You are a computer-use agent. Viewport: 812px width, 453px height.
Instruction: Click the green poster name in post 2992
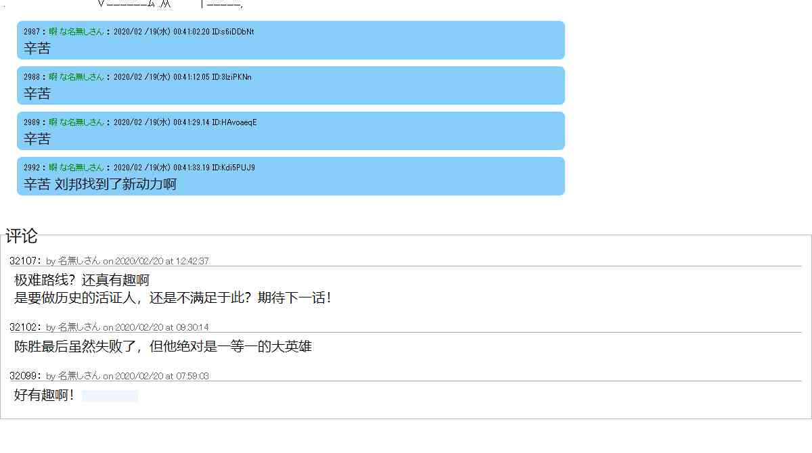[76, 168]
